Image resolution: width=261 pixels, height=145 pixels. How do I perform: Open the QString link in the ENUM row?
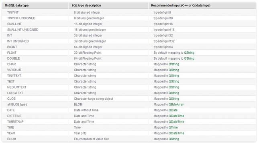tap(174, 139)
